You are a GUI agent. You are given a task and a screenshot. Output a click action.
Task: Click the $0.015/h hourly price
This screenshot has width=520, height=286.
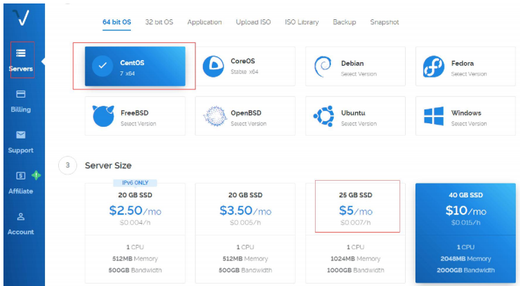coord(465,222)
